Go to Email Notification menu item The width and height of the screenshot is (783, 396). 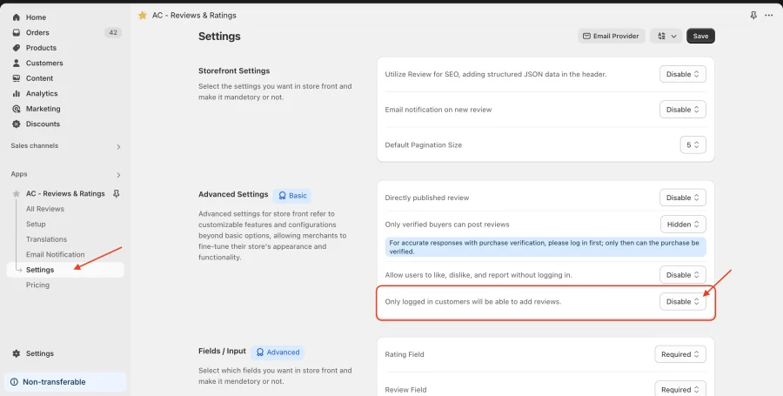pyautogui.click(x=56, y=254)
